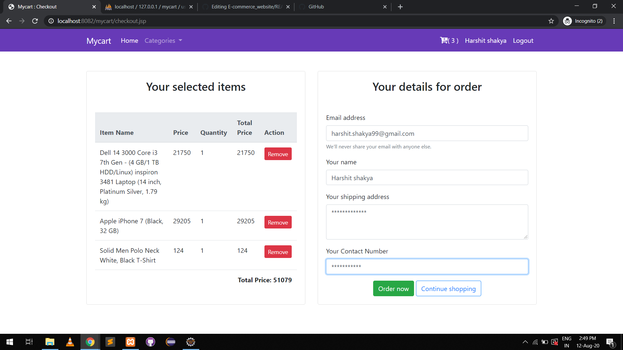Screen dimensions: 623x350
Task: Focus the shipping address text area
Action: tap(427, 222)
